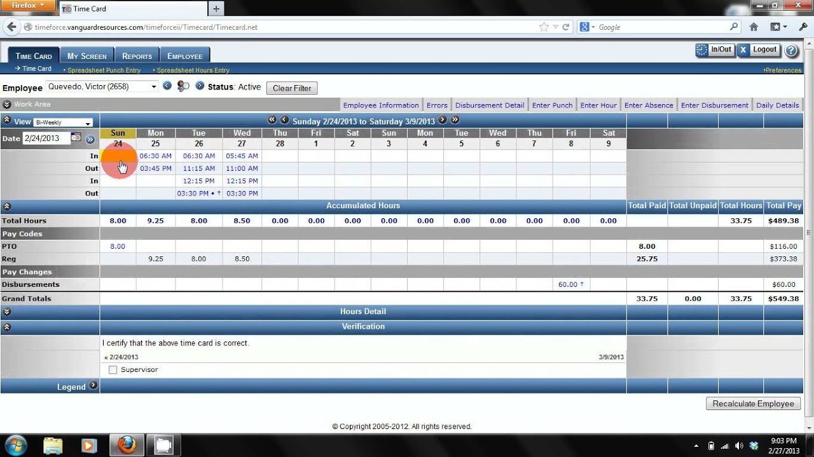The height and width of the screenshot is (457, 814).
Task: Open the Preferences link
Action: coord(783,70)
